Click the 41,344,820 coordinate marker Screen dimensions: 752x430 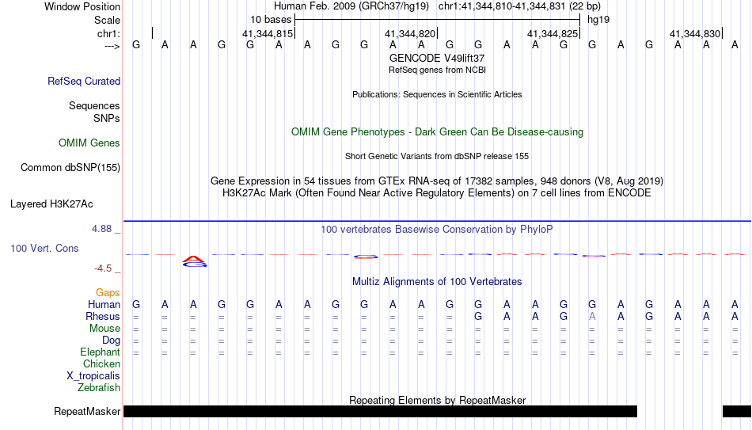click(x=410, y=33)
